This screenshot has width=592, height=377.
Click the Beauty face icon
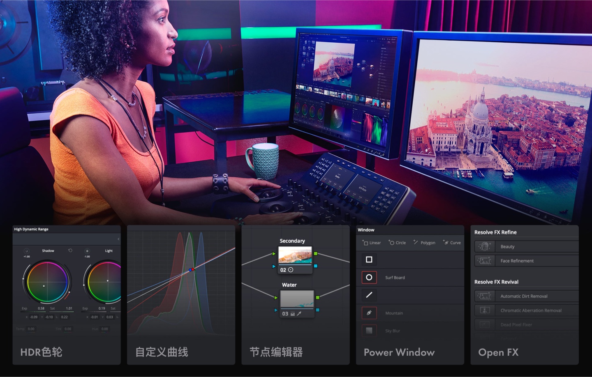point(485,246)
